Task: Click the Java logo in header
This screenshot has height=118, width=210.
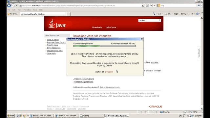Action: [57, 24]
